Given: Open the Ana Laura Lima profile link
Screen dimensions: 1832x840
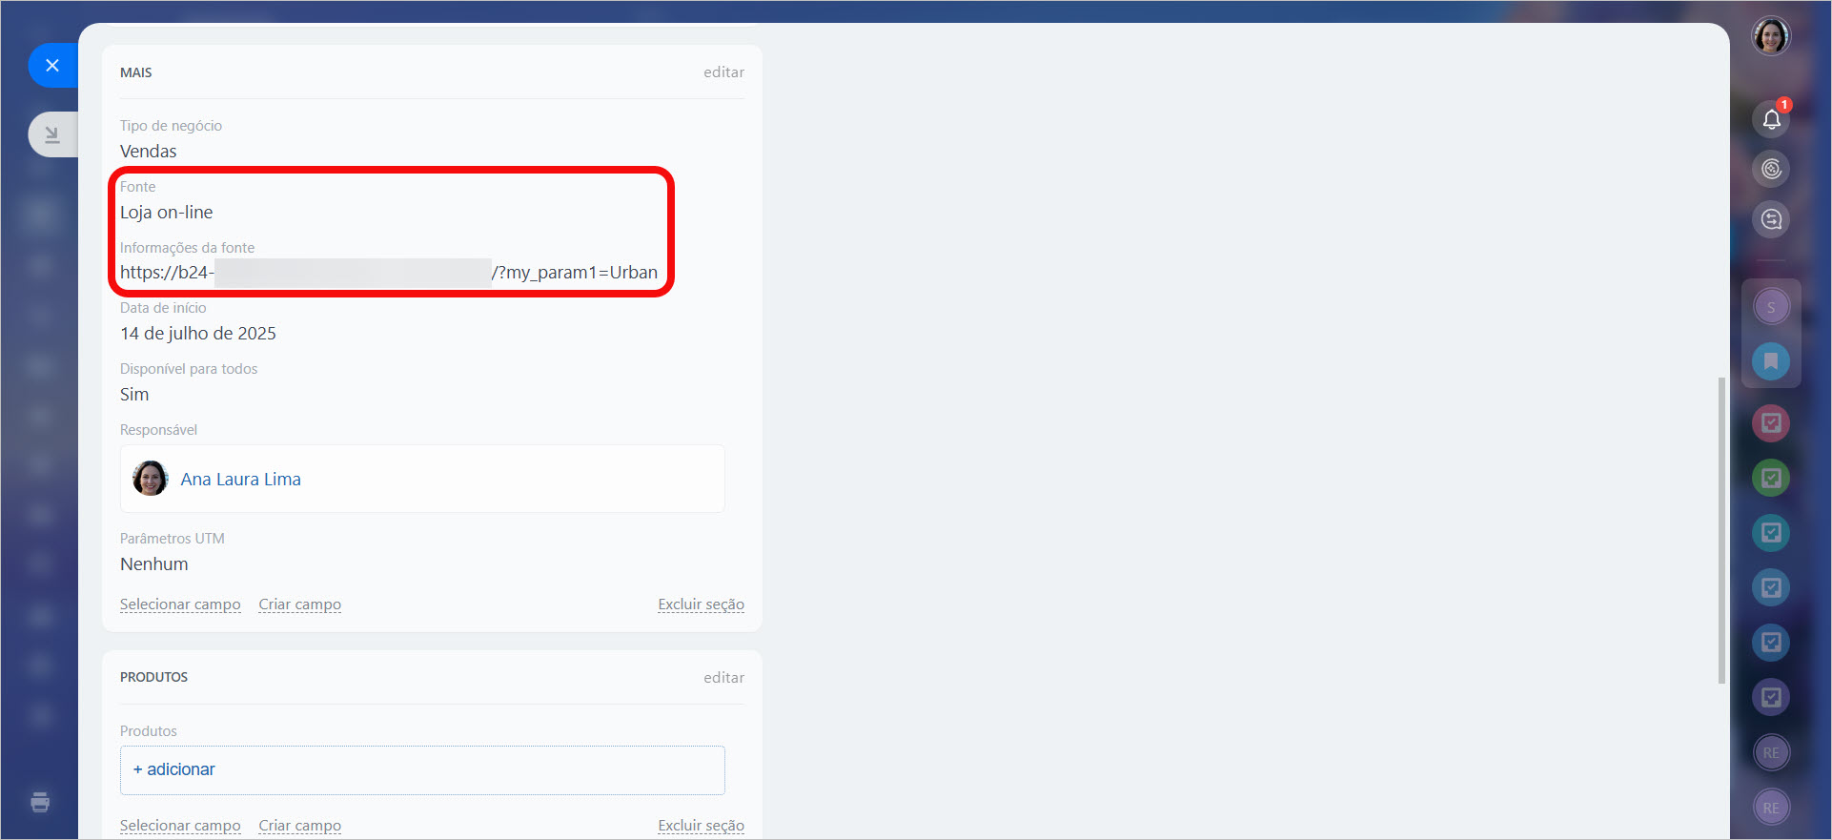Looking at the screenshot, I should (240, 480).
